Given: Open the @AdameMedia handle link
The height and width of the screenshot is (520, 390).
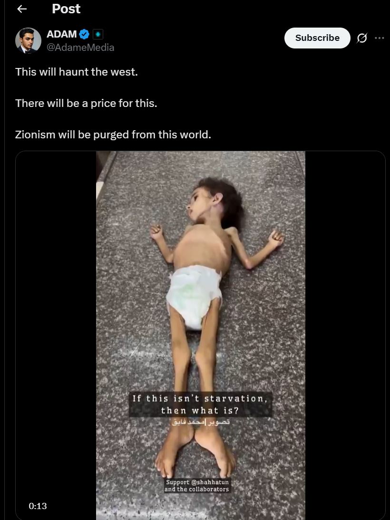Looking at the screenshot, I should click(80, 48).
